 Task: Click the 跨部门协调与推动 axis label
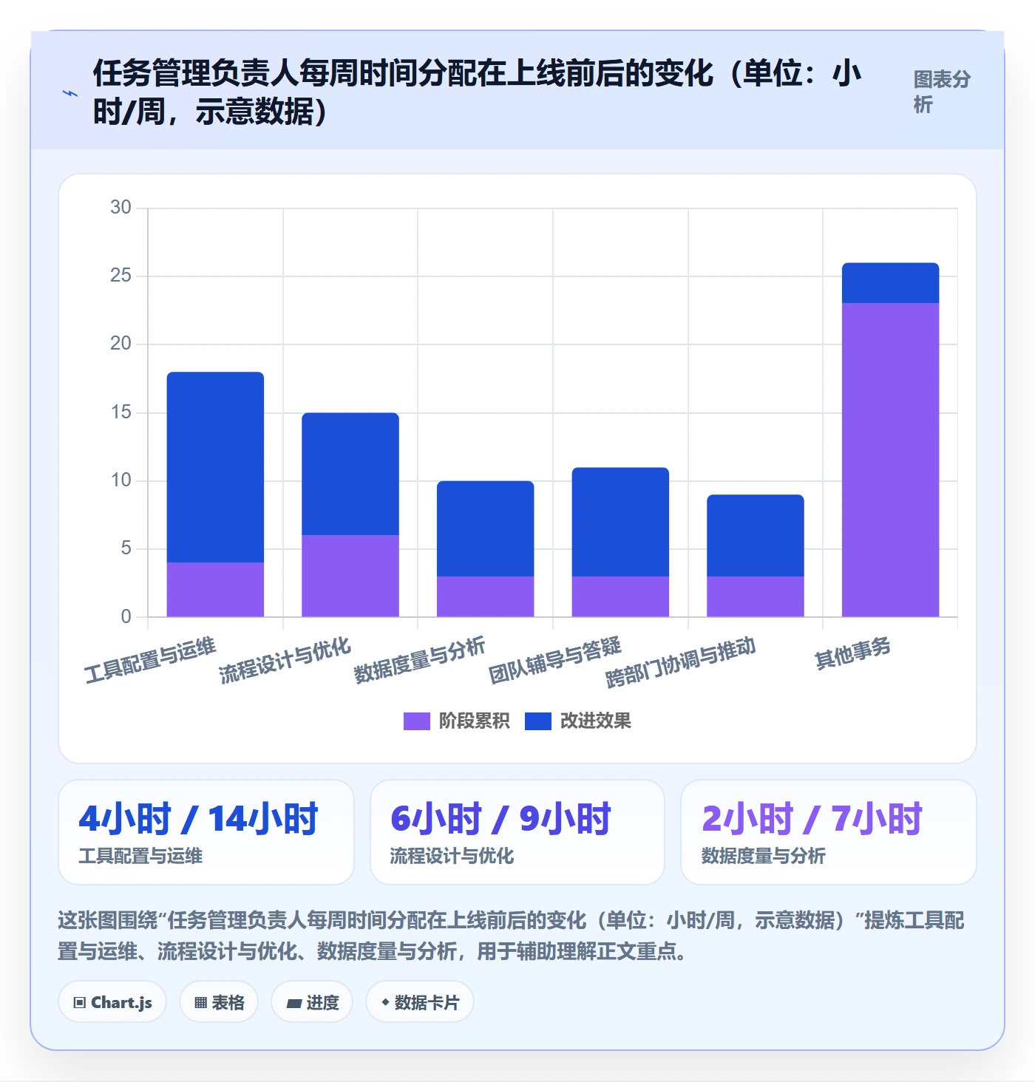click(680, 662)
